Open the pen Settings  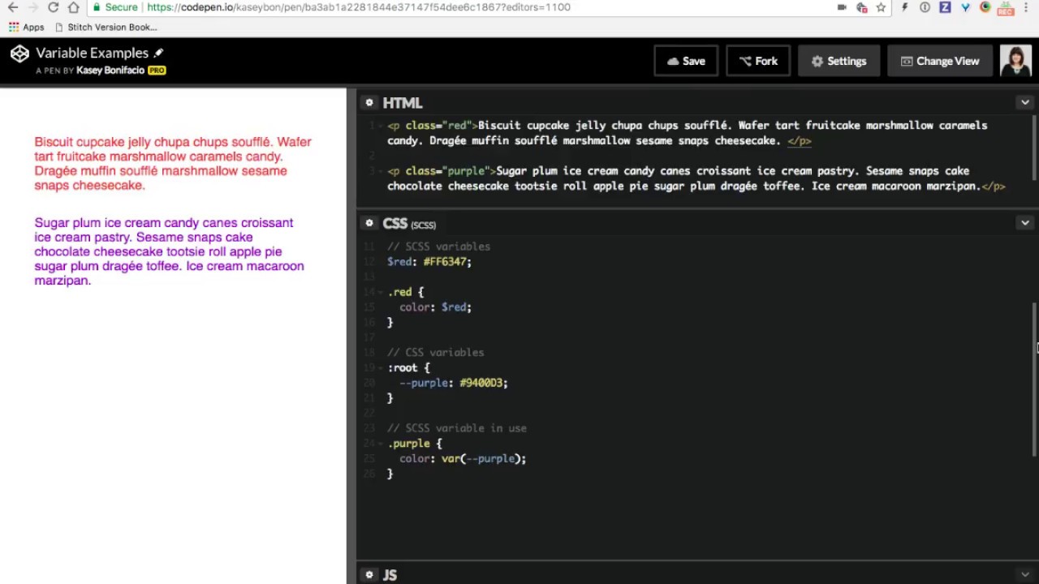click(x=839, y=61)
